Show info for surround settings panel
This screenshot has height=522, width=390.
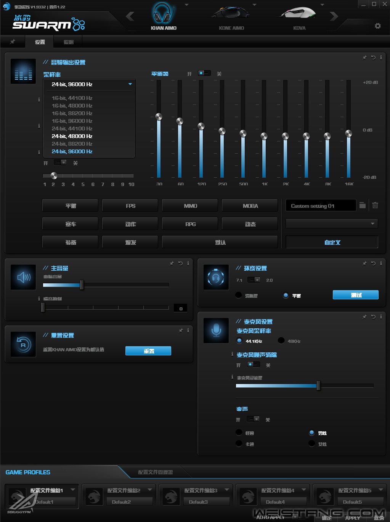[x=381, y=263]
